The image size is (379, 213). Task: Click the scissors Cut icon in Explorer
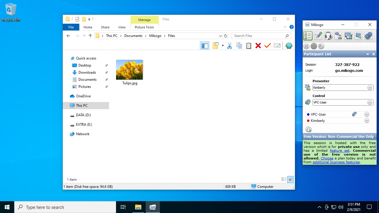[229, 46]
